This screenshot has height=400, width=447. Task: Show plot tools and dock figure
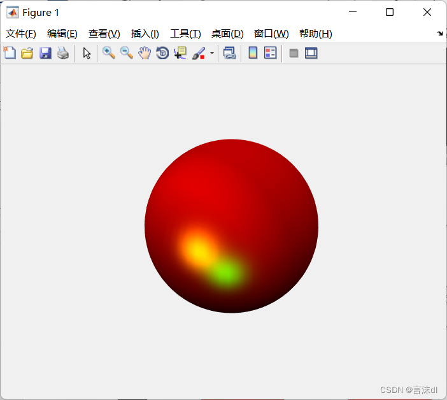pyautogui.click(x=311, y=54)
